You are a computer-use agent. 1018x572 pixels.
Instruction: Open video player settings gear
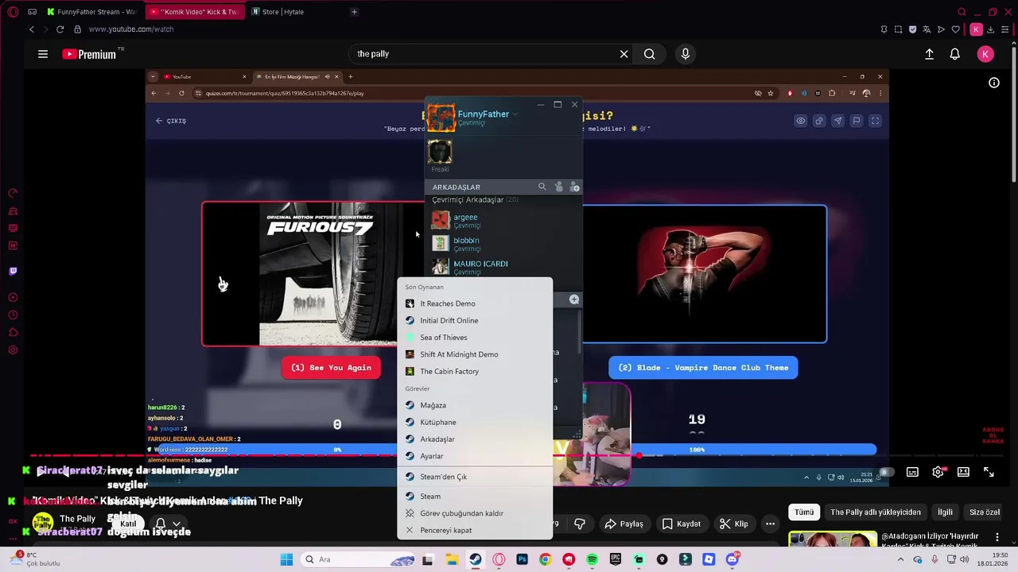coord(938,472)
